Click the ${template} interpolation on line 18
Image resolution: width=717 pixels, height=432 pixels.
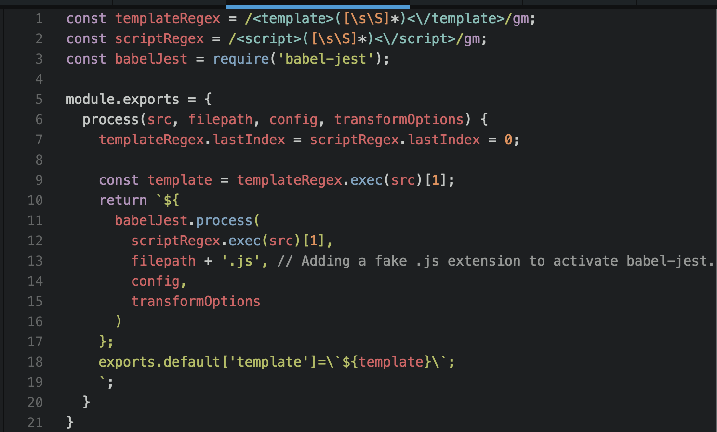[x=386, y=362]
